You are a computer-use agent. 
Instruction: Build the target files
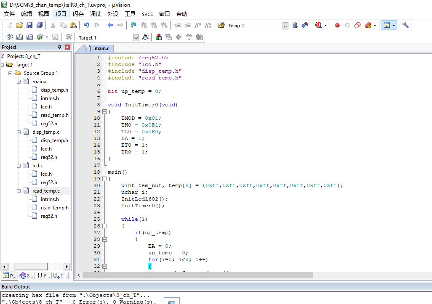coord(19,37)
